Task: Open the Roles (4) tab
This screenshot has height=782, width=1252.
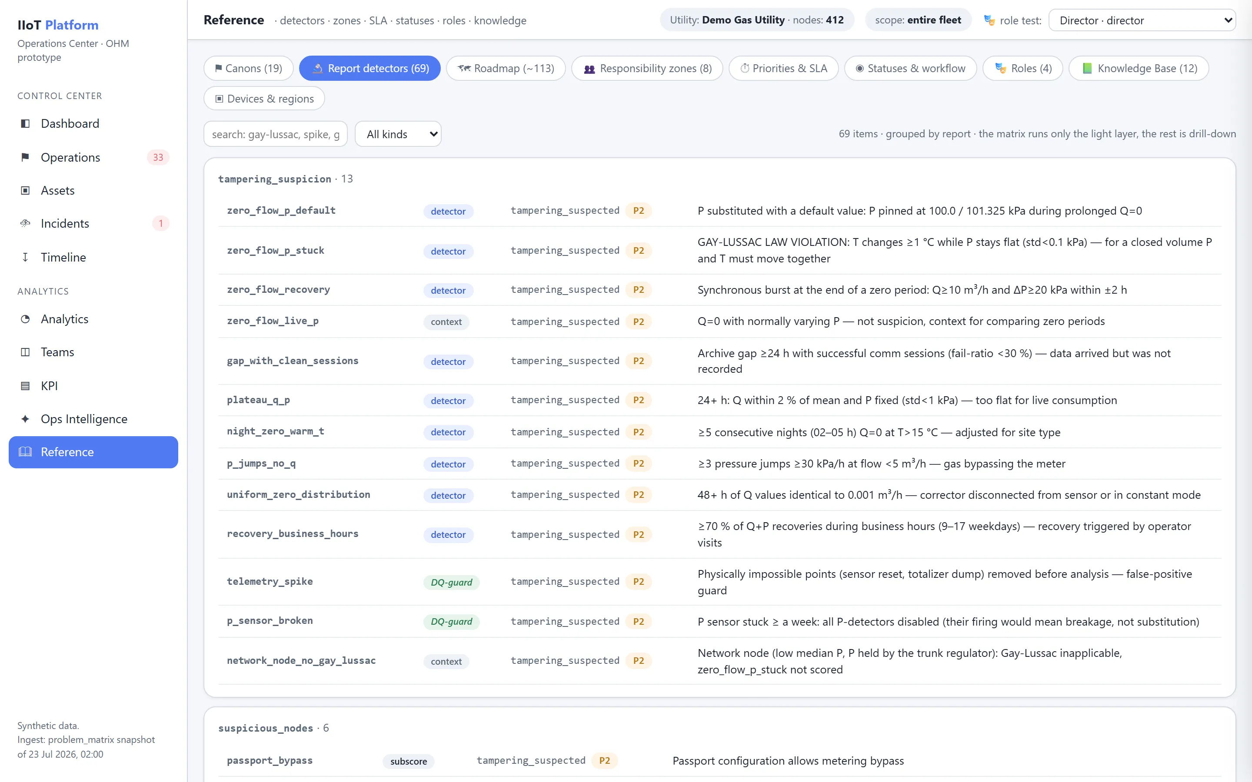Action: click(1023, 68)
